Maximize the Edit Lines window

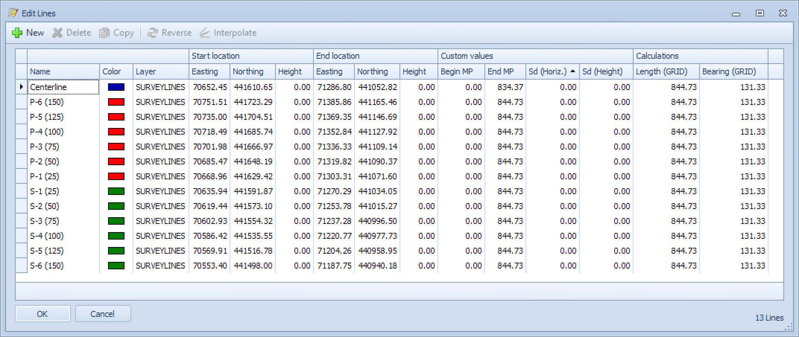coord(759,13)
